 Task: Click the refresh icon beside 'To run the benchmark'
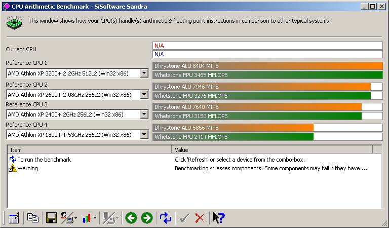click(x=13, y=159)
